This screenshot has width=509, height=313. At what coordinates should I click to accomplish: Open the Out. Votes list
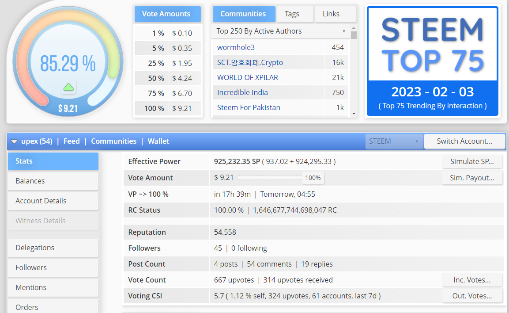pyautogui.click(x=471, y=296)
